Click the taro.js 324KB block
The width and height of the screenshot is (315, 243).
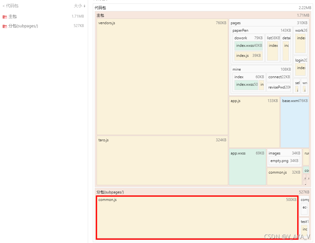tap(162, 160)
